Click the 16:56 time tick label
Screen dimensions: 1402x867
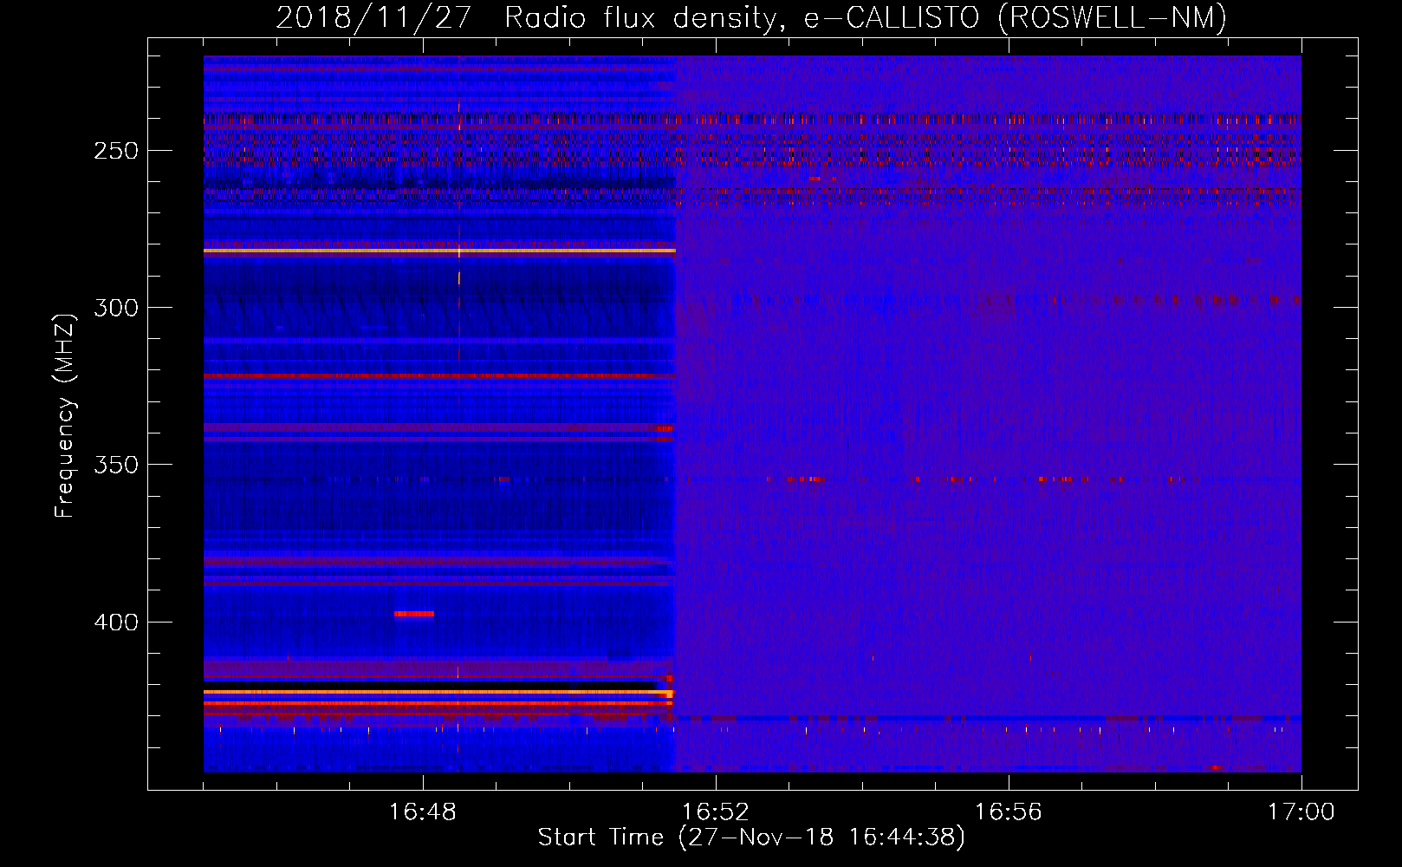tap(1008, 812)
